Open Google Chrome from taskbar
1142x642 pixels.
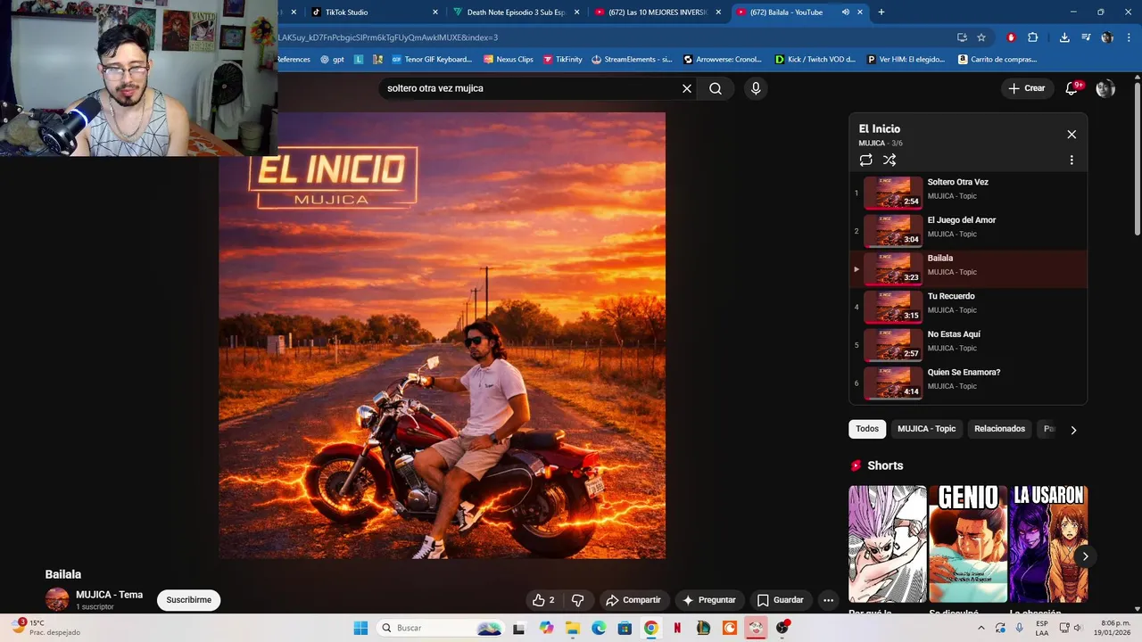pyautogui.click(x=651, y=628)
